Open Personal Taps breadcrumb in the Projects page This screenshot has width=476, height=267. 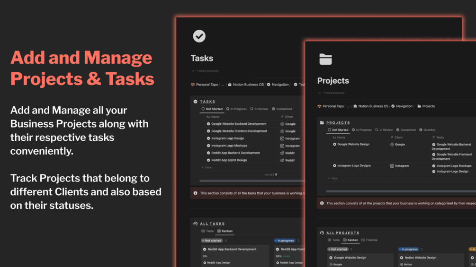[x=331, y=106]
